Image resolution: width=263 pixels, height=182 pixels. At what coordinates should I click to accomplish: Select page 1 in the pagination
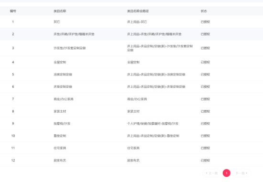227,173
